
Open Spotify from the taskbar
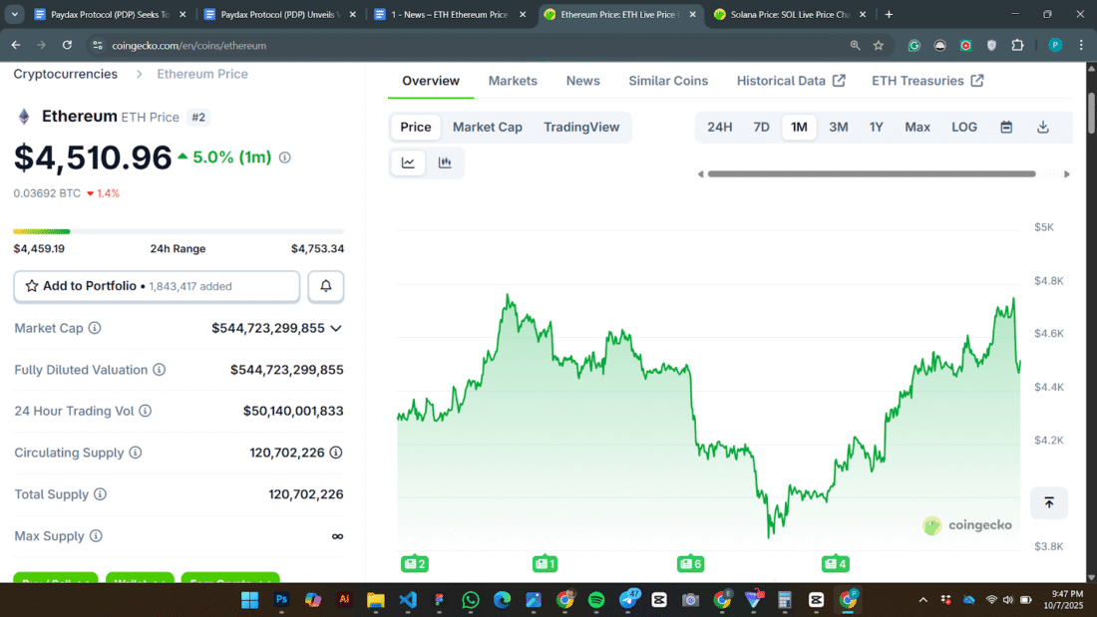coord(596,600)
